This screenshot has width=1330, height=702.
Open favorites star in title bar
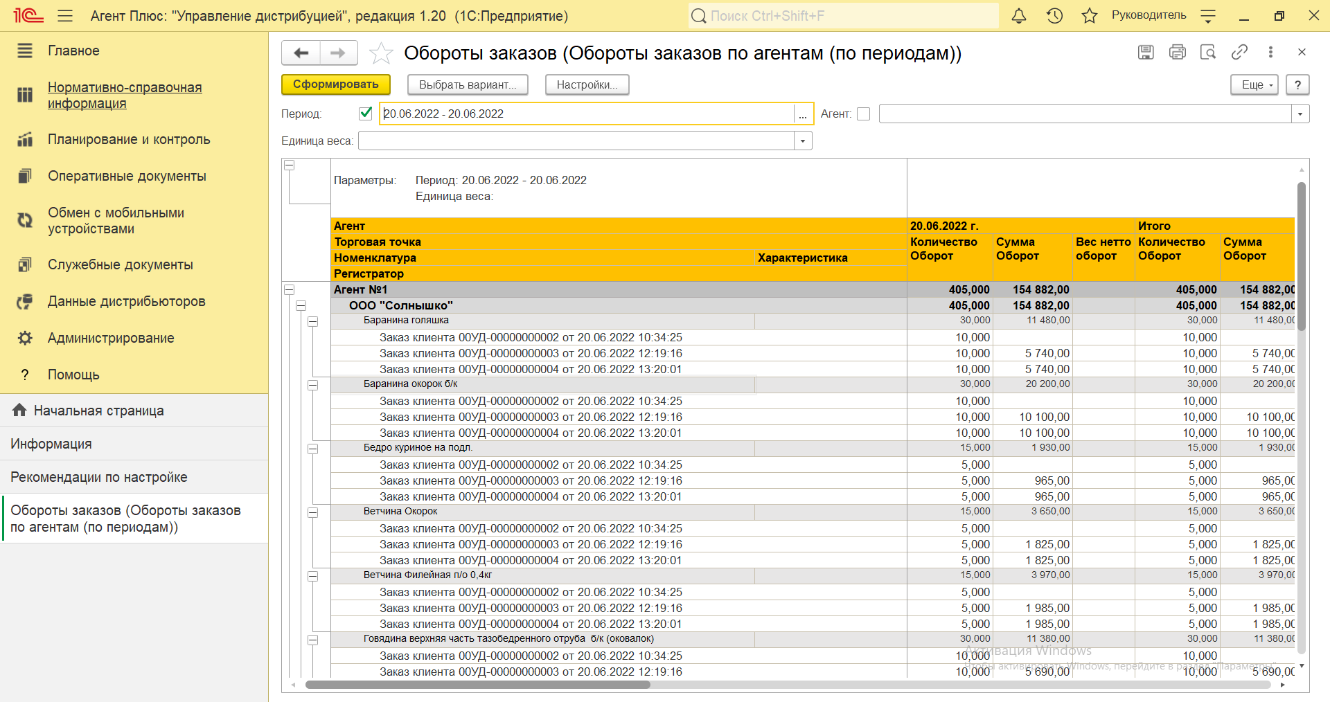tap(1090, 15)
